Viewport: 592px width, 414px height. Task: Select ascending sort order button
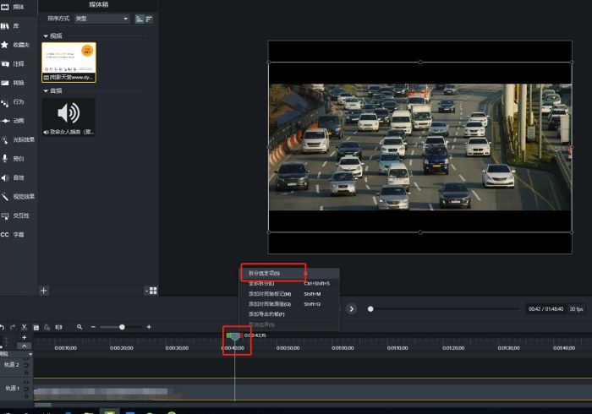tap(140, 19)
